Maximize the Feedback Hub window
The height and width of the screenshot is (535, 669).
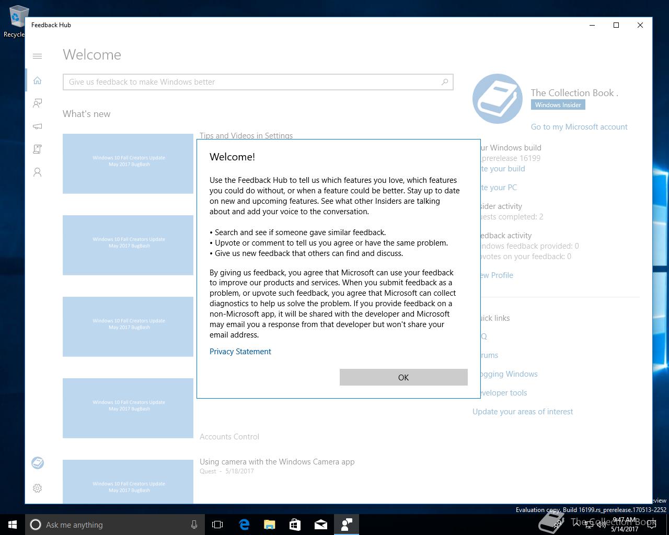616,25
